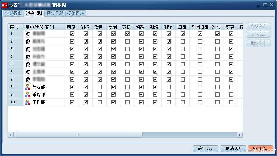Click the horizontal scrollbar left arrow
Viewport: 277px width, 156px height.
pyautogui.click(x=11, y=135)
